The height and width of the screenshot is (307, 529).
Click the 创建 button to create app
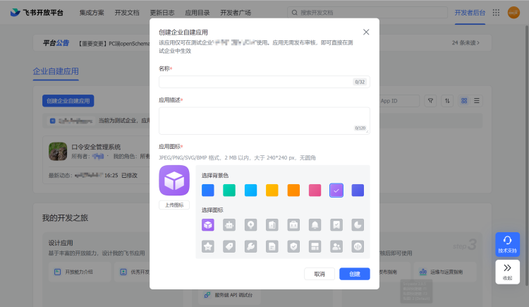(x=354, y=274)
